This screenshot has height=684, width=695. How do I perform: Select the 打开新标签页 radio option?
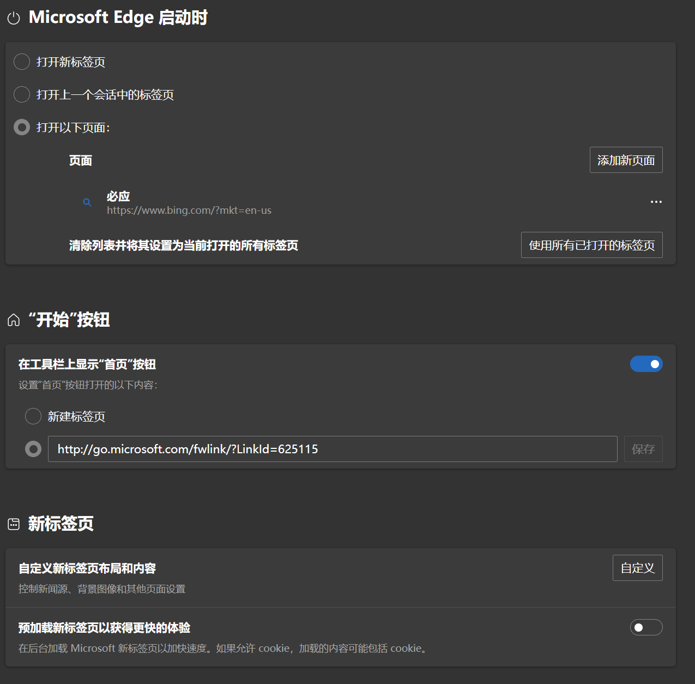coord(22,62)
